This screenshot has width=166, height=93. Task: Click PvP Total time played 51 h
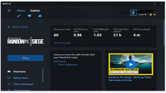(117, 35)
